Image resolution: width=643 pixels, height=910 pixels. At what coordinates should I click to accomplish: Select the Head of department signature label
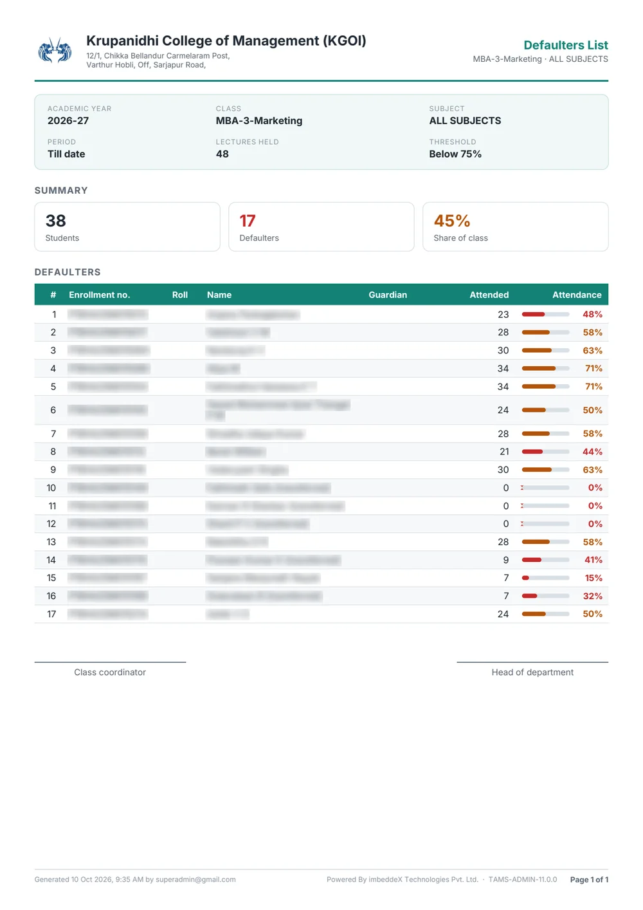pos(532,673)
